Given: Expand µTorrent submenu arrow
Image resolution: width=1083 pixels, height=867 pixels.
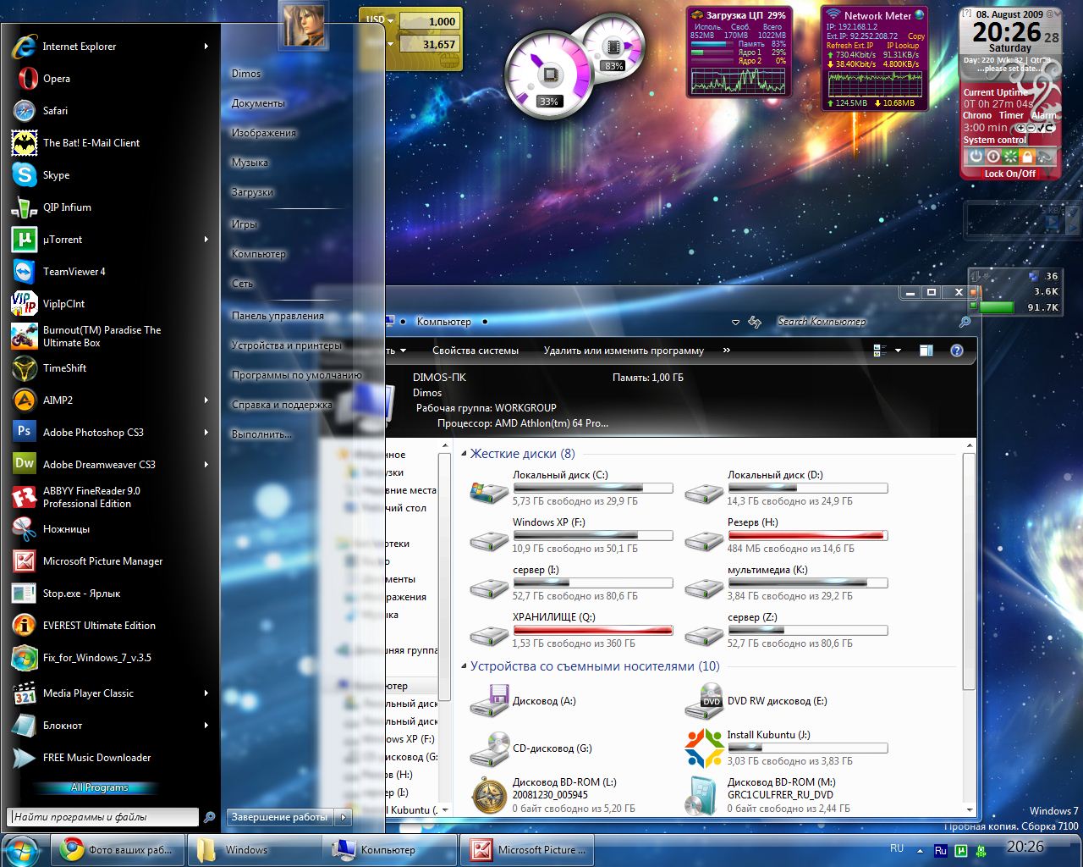Looking at the screenshot, I should (206, 240).
